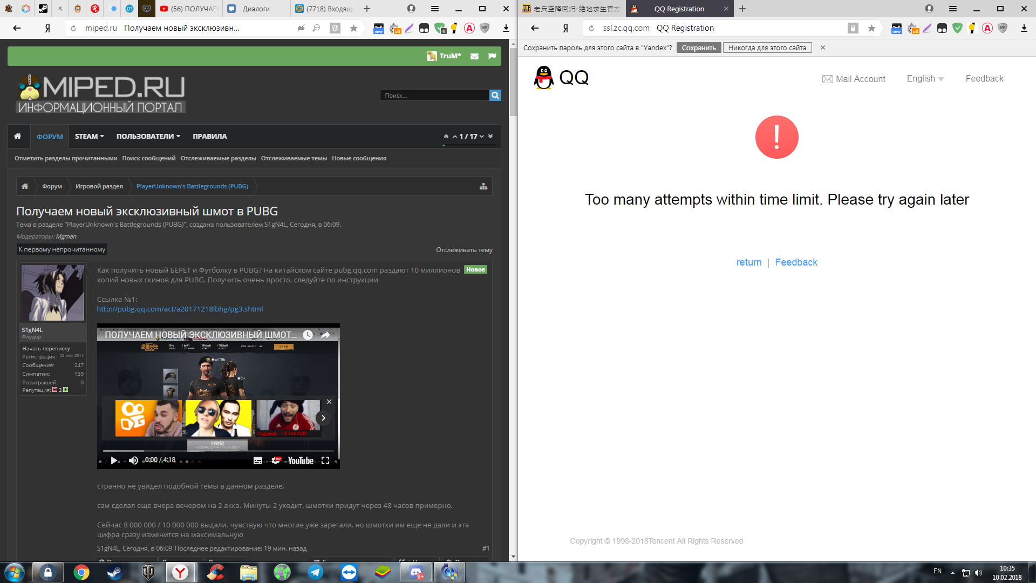The height and width of the screenshot is (583, 1036).
Task: Open the ПРАВИЛА navigation item
Action: tap(210, 136)
